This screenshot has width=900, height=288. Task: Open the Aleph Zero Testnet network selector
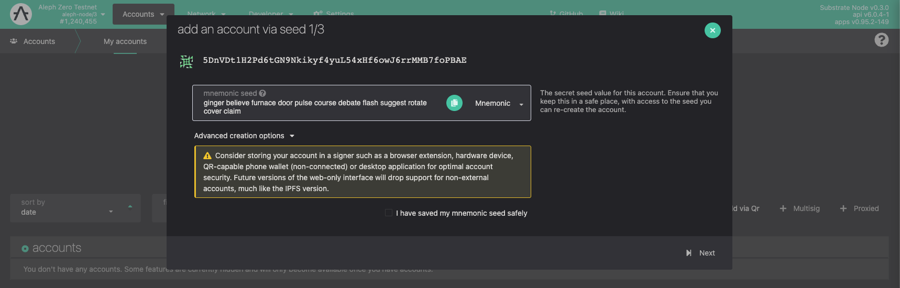click(x=79, y=14)
